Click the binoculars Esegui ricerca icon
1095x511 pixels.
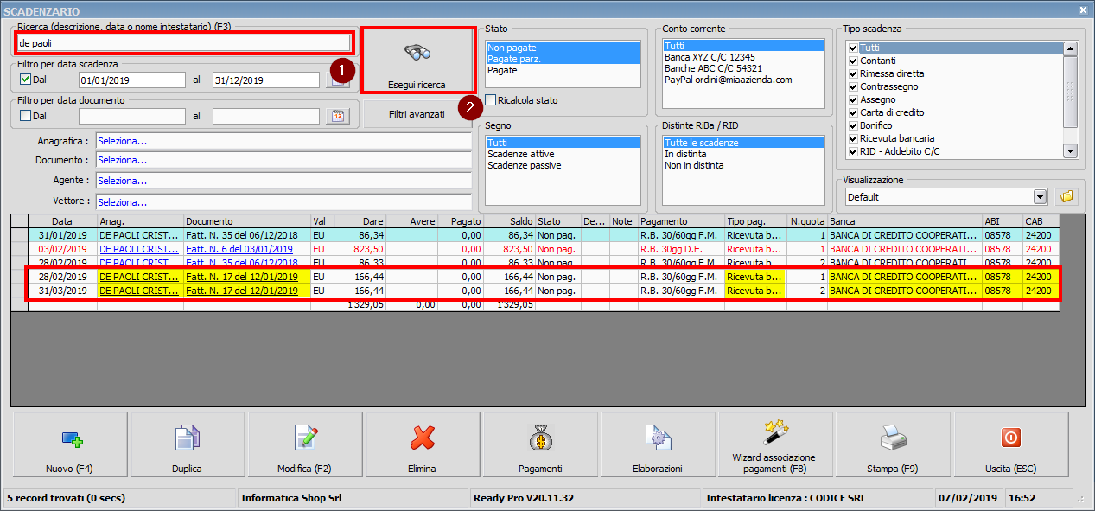coord(417,51)
